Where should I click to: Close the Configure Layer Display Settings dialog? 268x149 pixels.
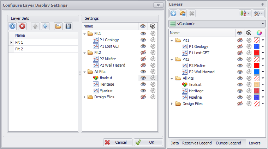(158, 5)
